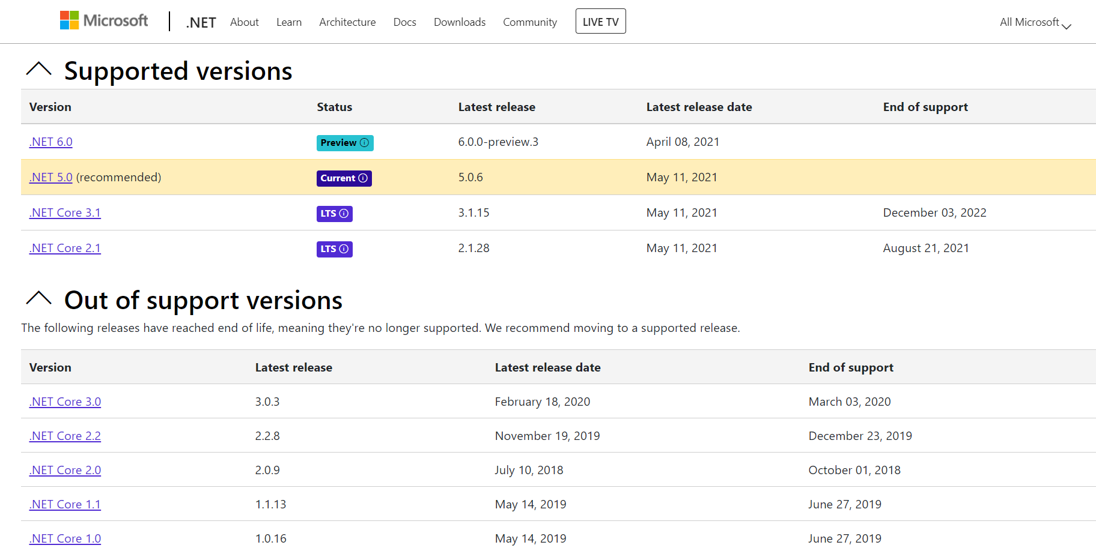Viewport: 1096px width, 548px height.
Task: Click the Current status badge label
Action: (x=338, y=178)
